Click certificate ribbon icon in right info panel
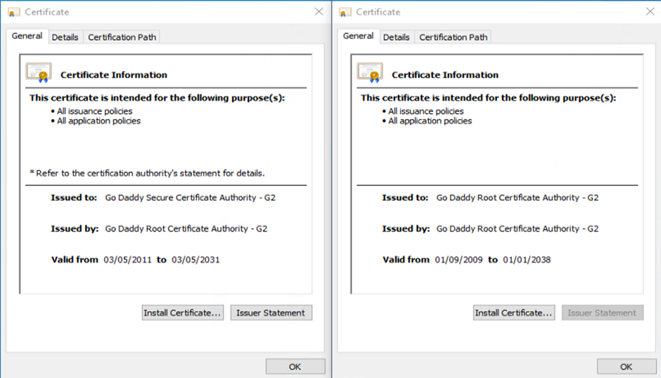 click(370, 73)
